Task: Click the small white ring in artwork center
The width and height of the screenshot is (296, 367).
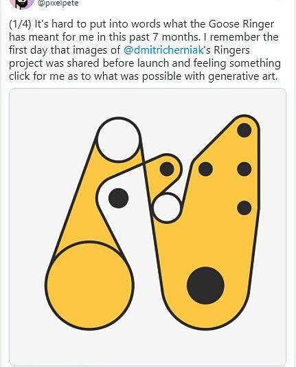Action: (x=167, y=208)
